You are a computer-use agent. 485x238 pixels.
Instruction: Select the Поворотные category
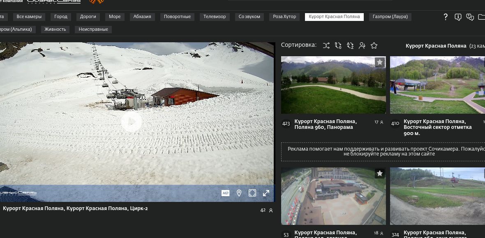[x=177, y=17]
